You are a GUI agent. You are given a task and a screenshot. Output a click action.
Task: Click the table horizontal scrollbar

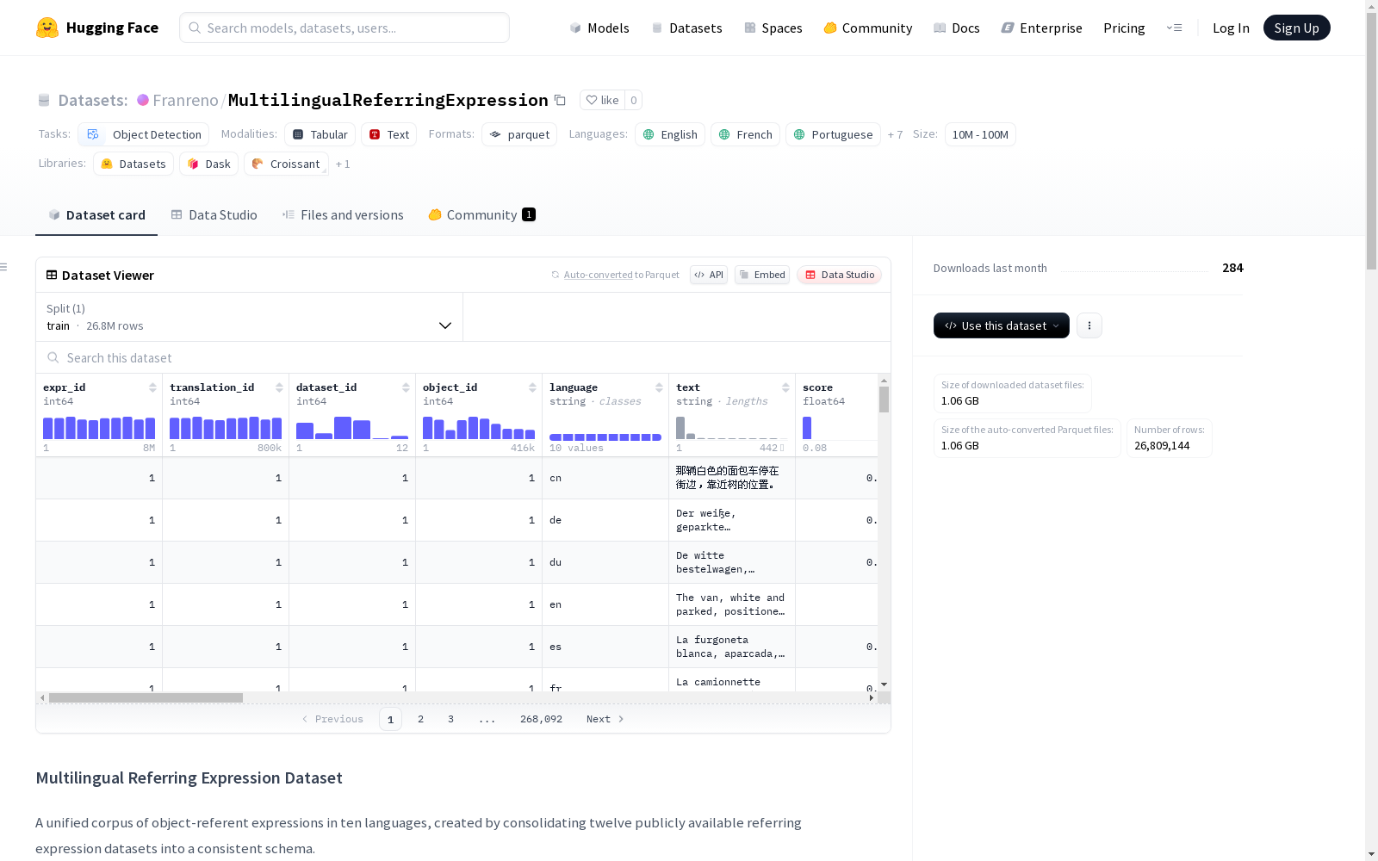point(146,697)
